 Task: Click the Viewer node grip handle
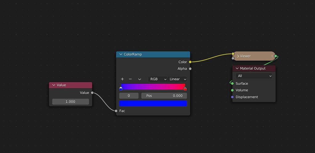pos(272,56)
